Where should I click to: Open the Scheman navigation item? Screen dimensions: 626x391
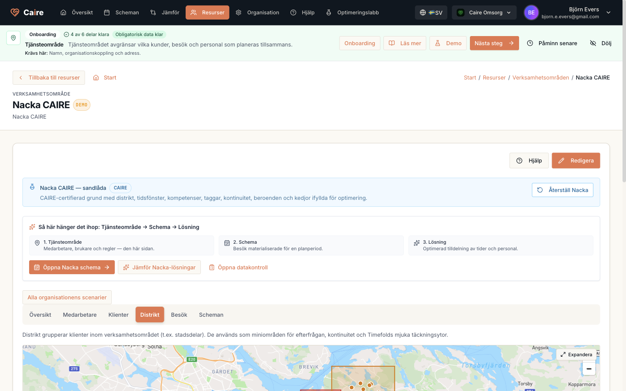[x=121, y=13]
